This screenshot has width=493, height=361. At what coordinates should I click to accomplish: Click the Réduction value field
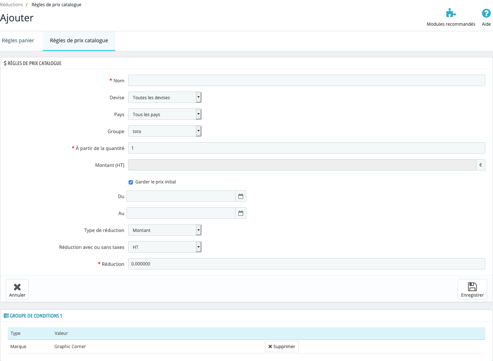tap(307, 264)
